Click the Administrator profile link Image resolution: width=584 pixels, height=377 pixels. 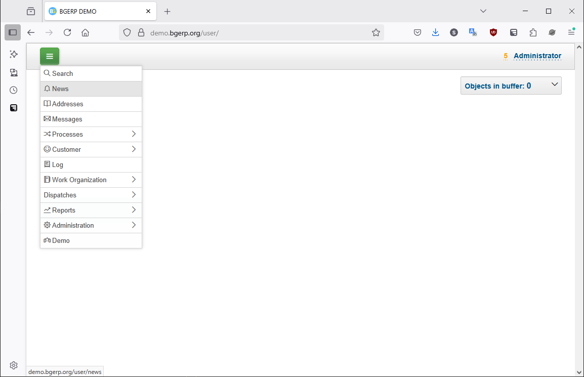537,56
